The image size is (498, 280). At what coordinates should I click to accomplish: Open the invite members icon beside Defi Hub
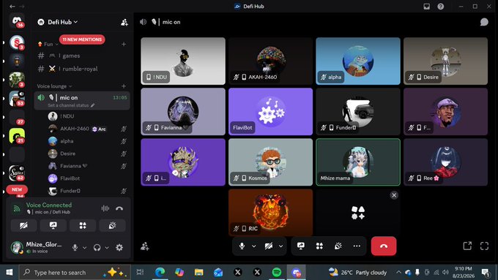click(124, 22)
